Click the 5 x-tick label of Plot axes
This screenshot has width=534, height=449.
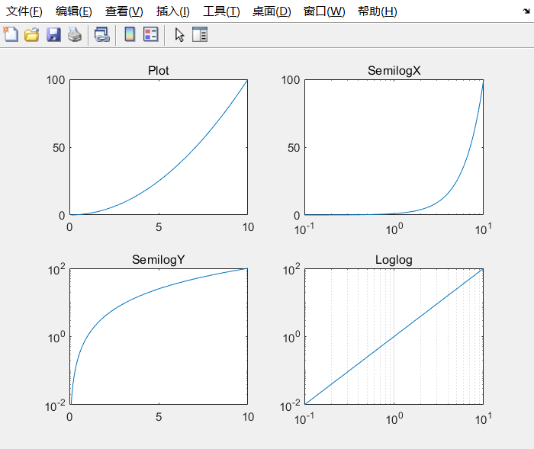coord(159,227)
